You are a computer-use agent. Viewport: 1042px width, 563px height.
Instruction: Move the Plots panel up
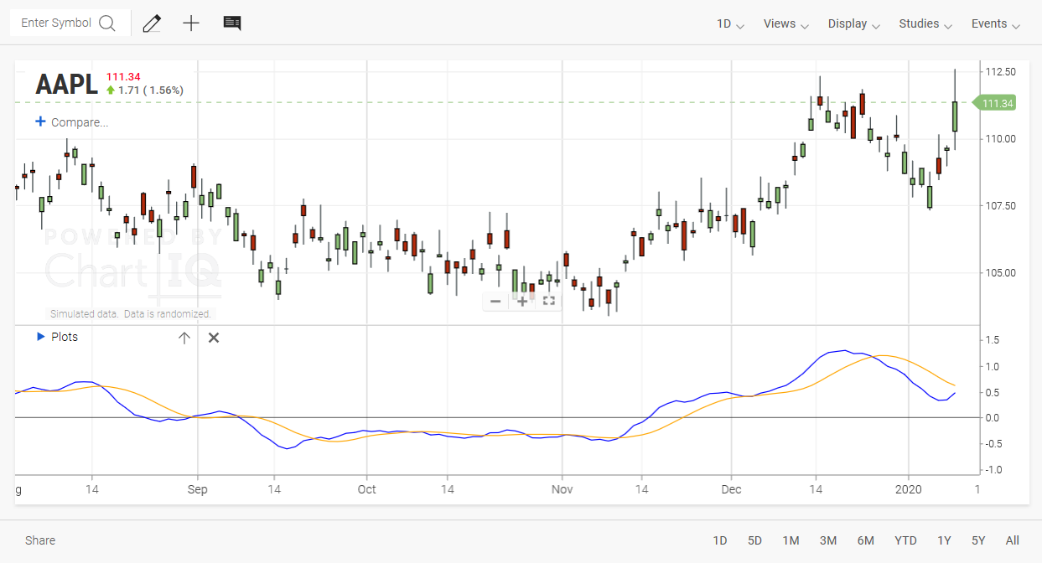click(184, 338)
